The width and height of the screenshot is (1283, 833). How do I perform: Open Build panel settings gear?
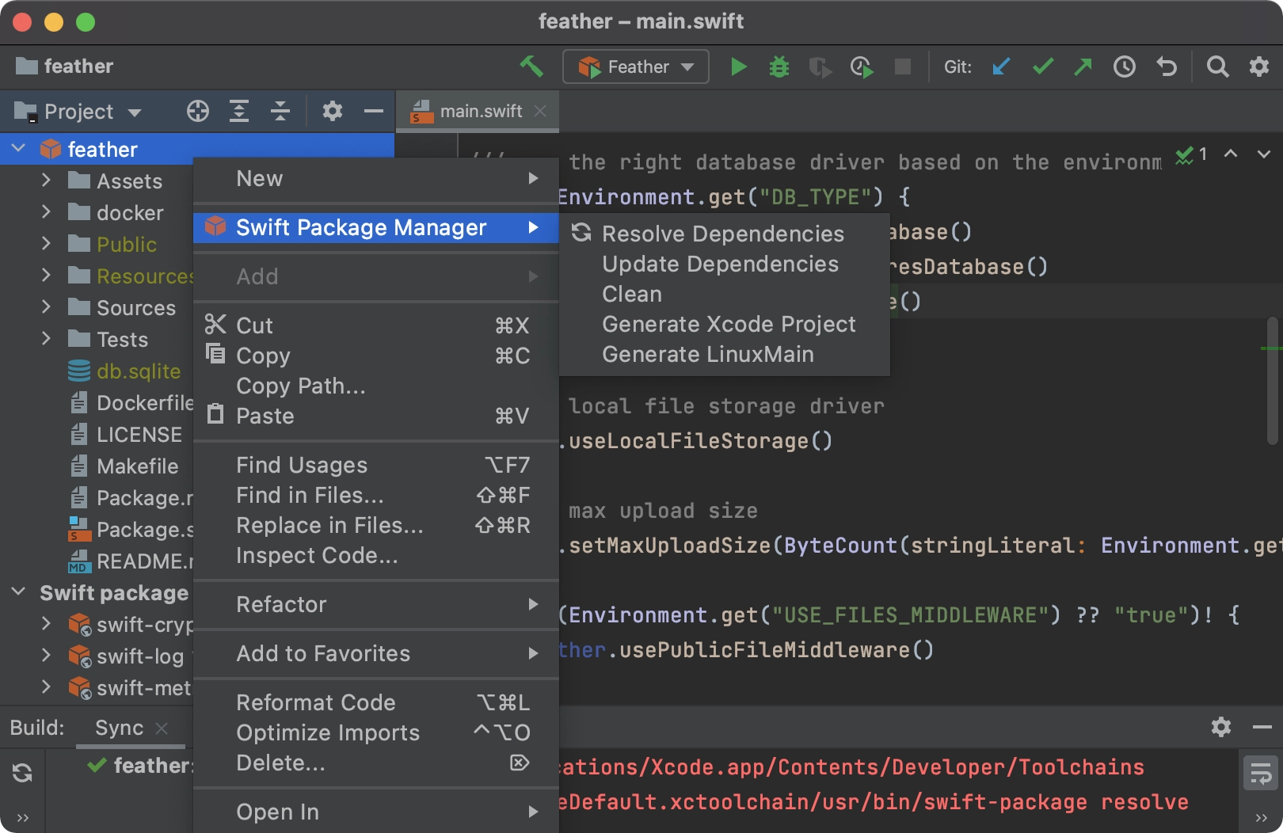(x=1221, y=727)
